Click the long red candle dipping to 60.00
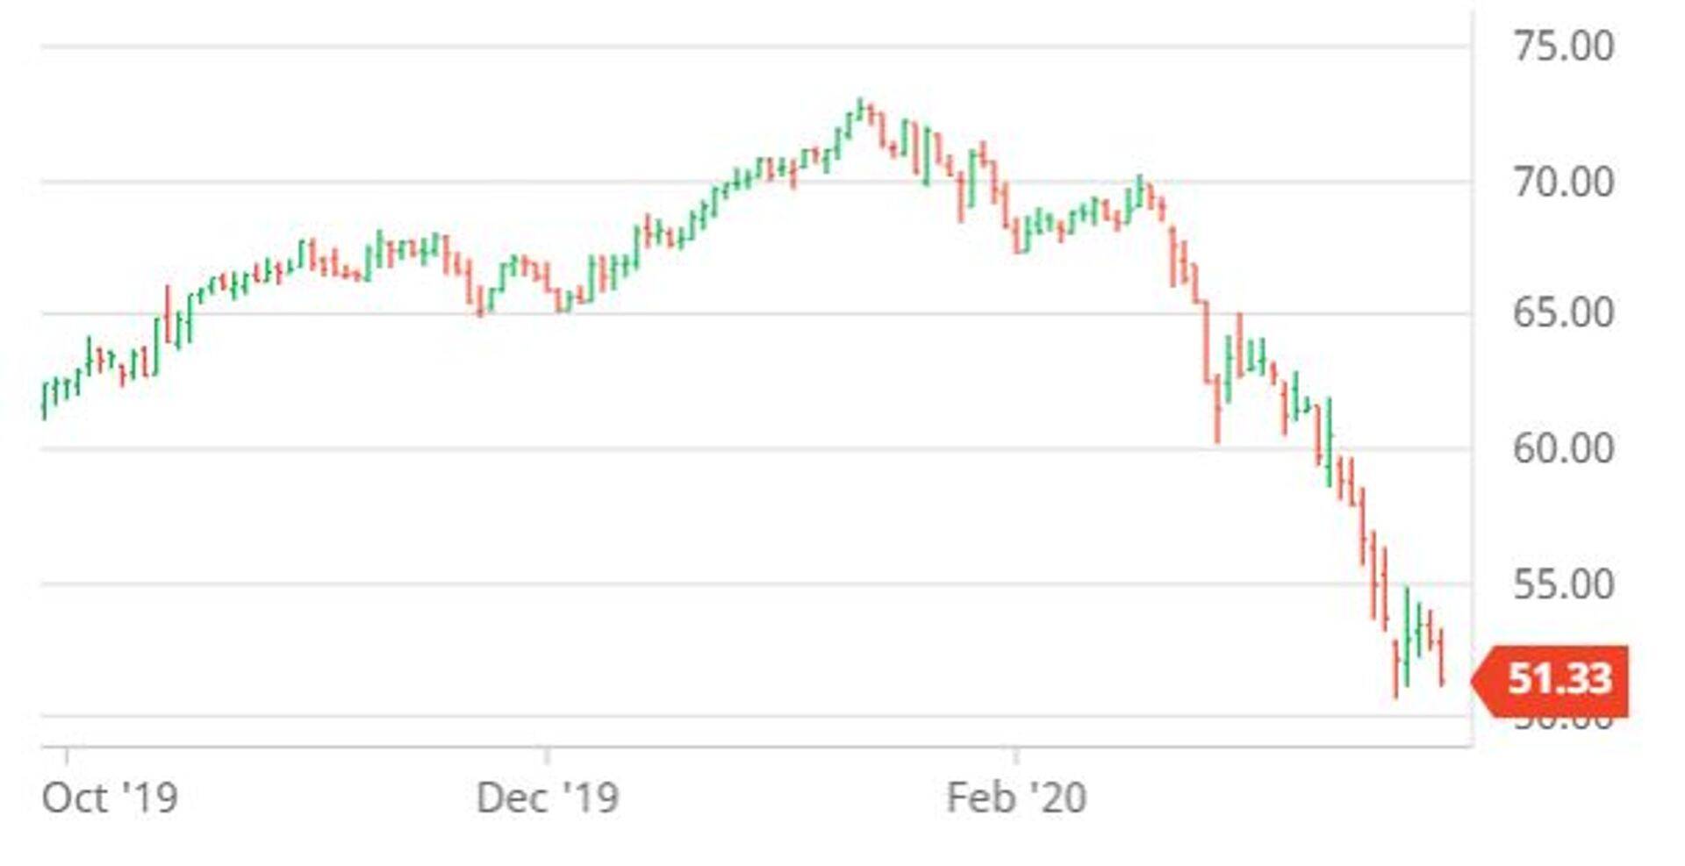Image resolution: width=1685 pixels, height=866 pixels. coord(1217,411)
